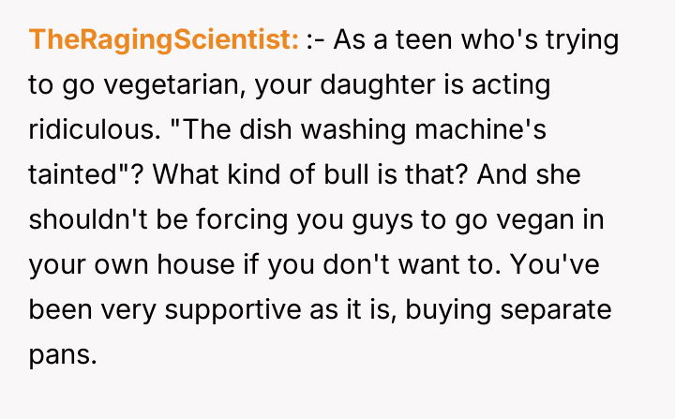This screenshot has height=419, width=675.
Task: Click the final word "pans."
Action: (63, 352)
